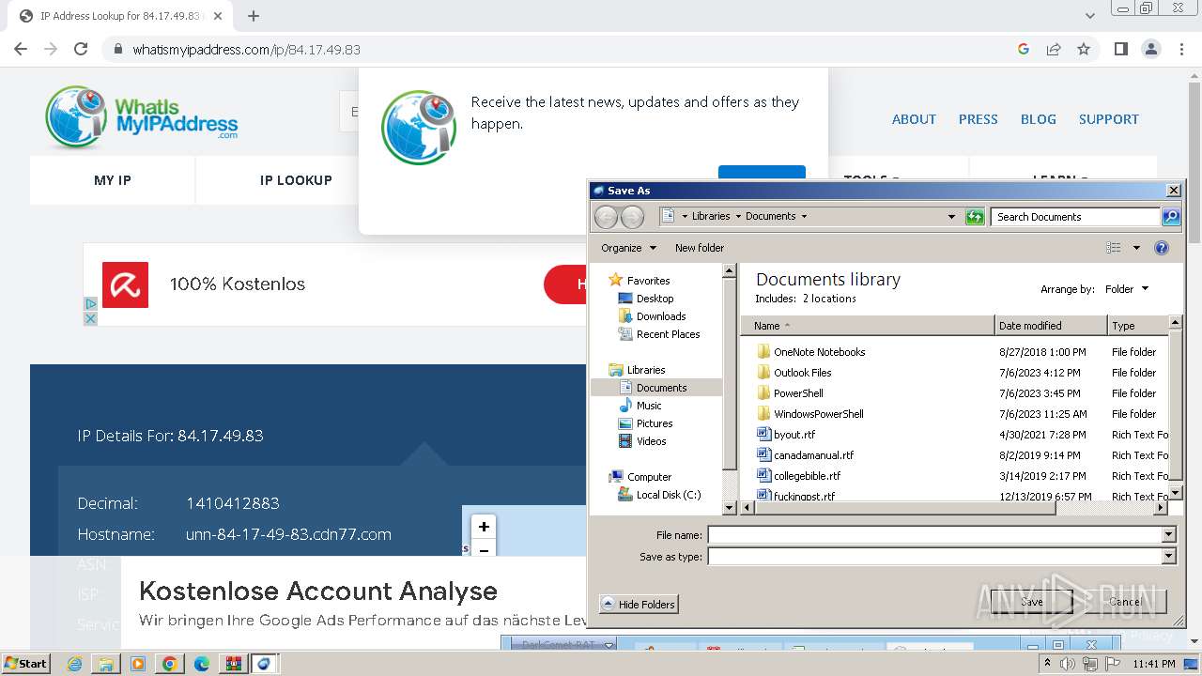Image resolution: width=1202 pixels, height=676 pixels.
Task: Open the Chrome three-dot menu
Action: pyautogui.click(x=1180, y=49)
